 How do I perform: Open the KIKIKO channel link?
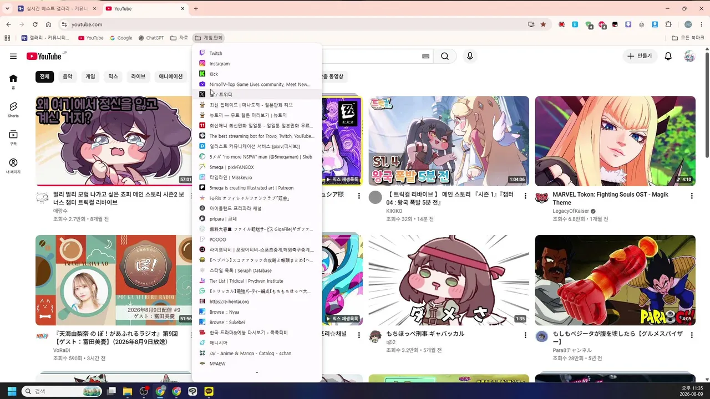tap(394, 211)
